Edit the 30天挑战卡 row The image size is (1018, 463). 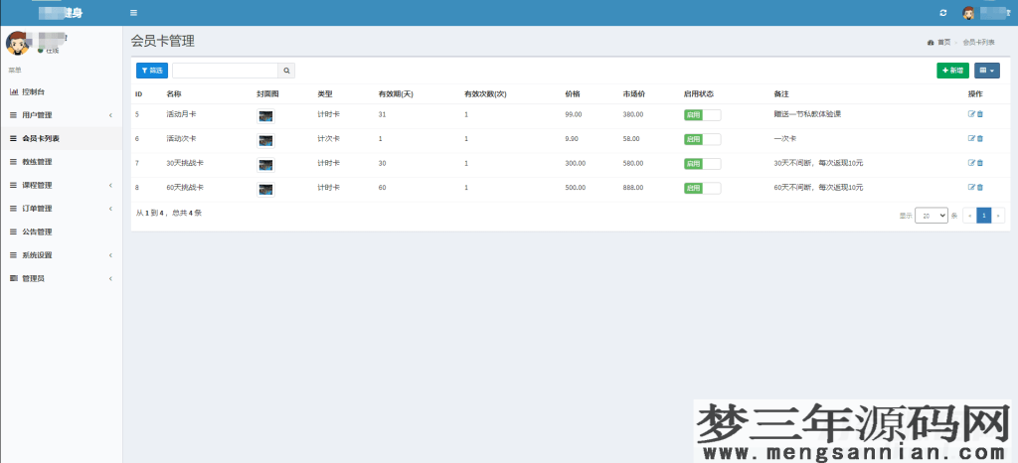971,163
